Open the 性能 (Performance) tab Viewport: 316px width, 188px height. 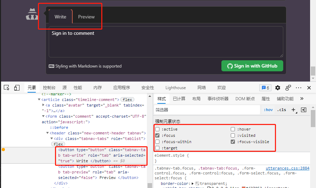coord(78,88)
